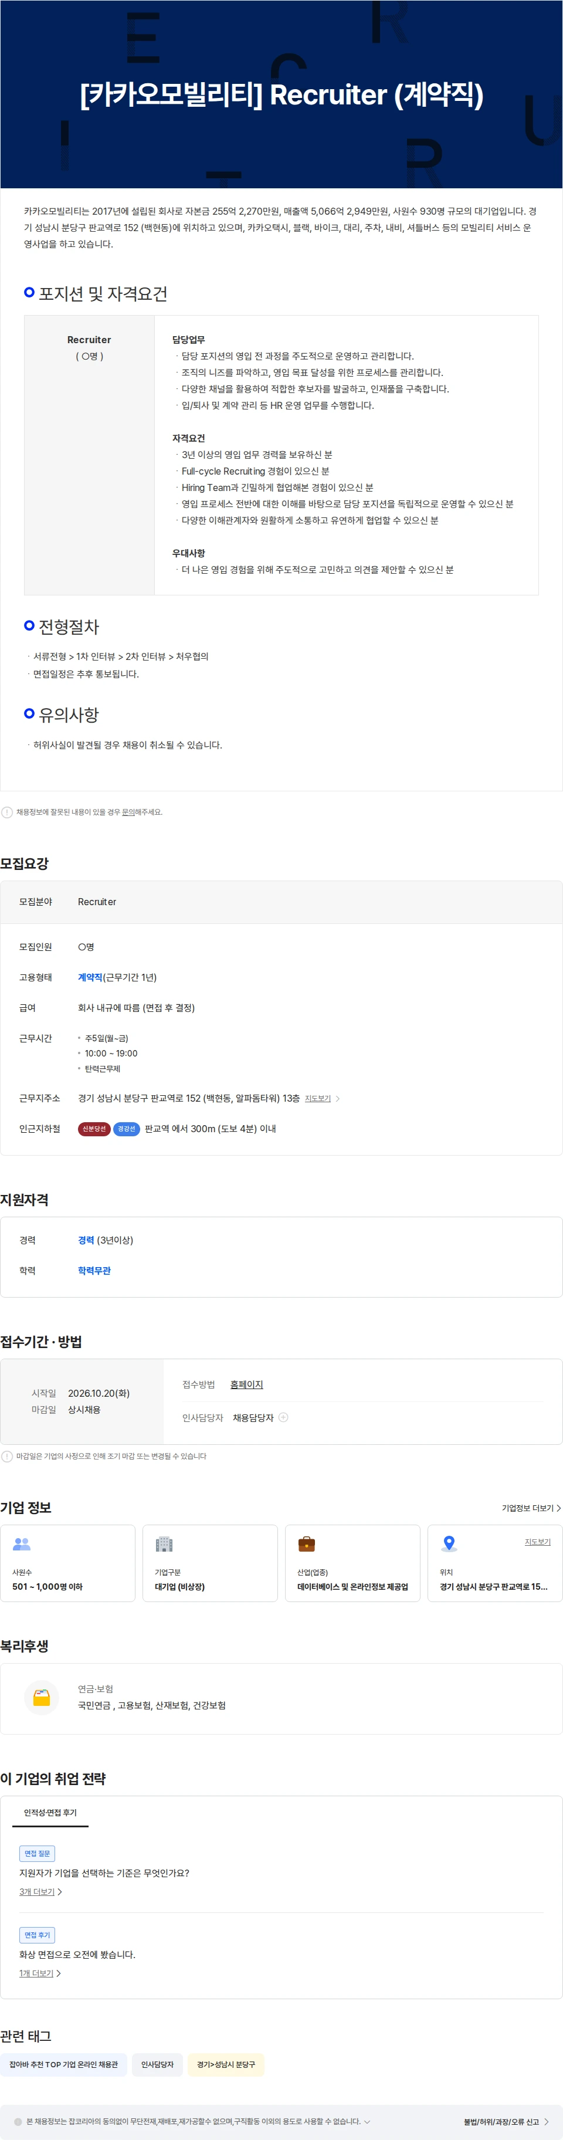Select the text 회사 내규에 따름 (면접 후 결정)
The height and width of the screenshot is (2140, 563).
click(x=136, y=1008)
